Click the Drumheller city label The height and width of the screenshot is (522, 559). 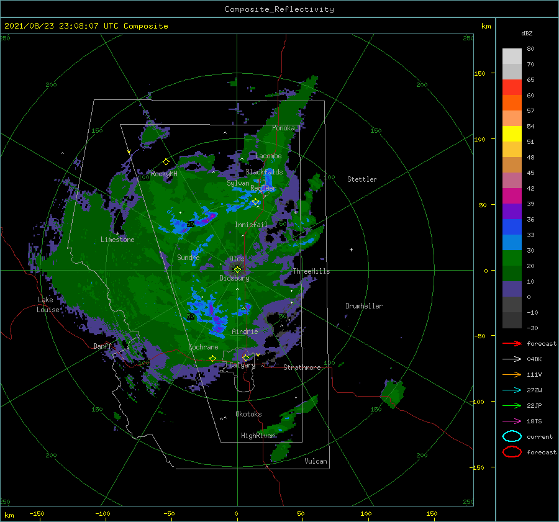coord(364,306)
